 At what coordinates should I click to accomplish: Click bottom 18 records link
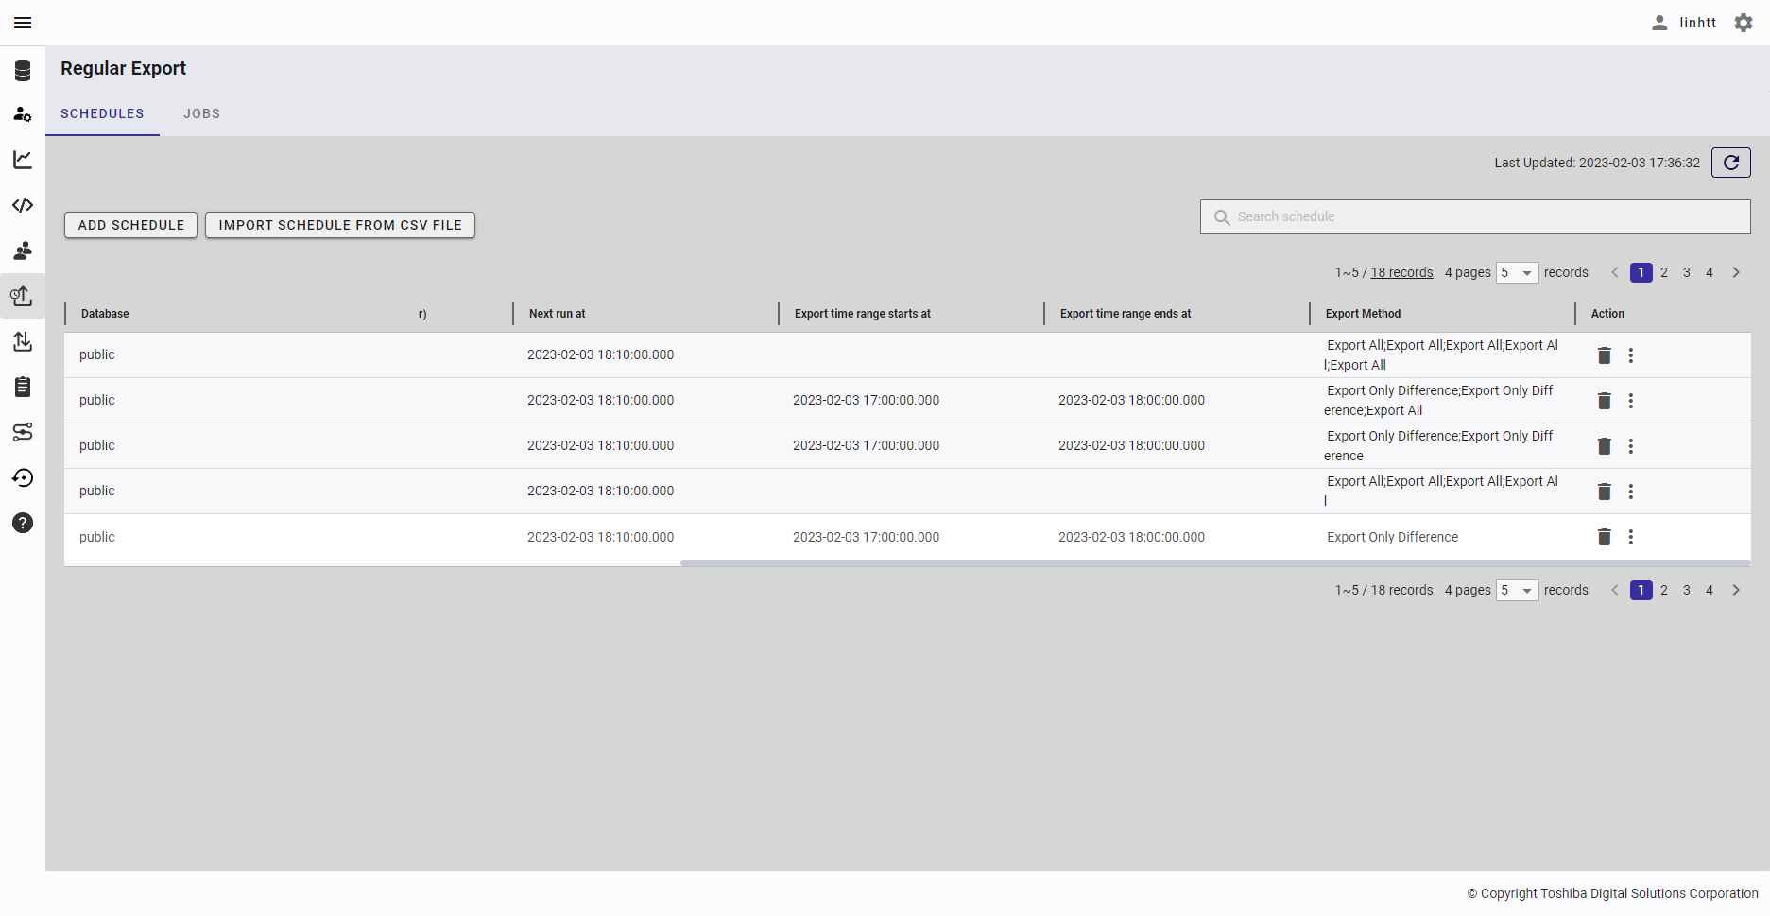(x=1401, y=590)
